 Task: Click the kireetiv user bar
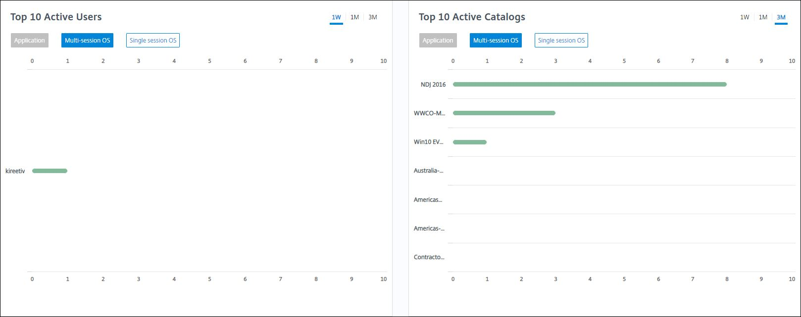pyautogui.click(x=50, y=171)
